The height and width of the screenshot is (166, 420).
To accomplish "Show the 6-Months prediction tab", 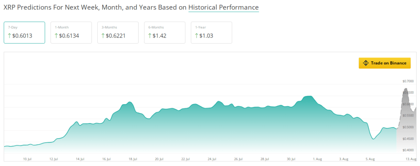I will pos(164,32).
